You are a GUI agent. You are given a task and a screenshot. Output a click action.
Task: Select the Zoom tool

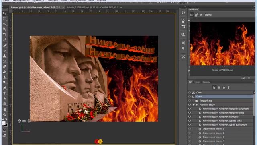point(4,115)
